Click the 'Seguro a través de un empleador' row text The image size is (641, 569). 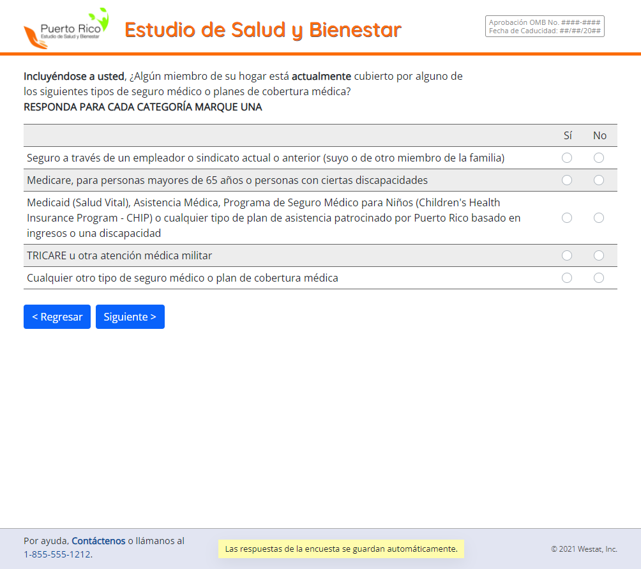(266, 158)
